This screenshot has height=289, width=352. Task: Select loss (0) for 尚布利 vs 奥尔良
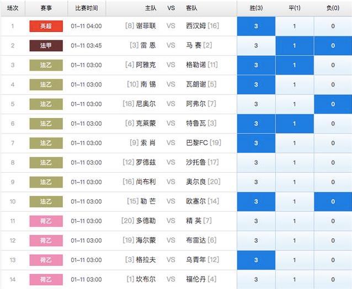(x=333, y=182)
